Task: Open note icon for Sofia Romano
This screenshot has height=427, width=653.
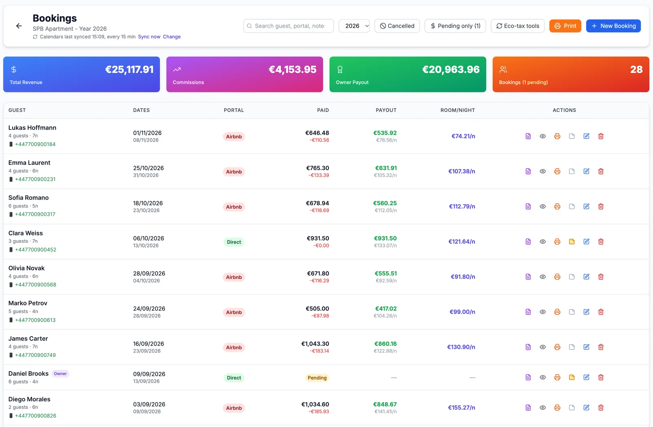Action: tap(572, 207)
